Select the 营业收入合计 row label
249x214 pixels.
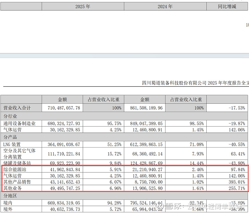pyautogui.click(x=17, y=108)
